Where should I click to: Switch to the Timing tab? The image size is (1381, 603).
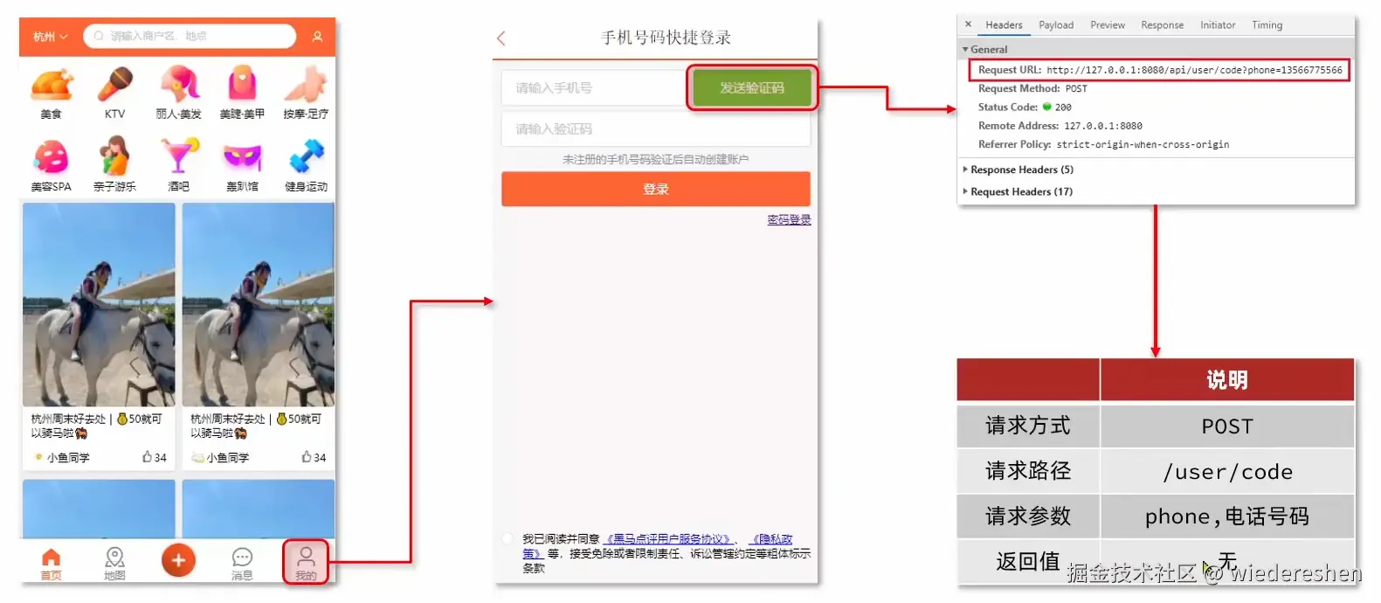coord(1267,25)
